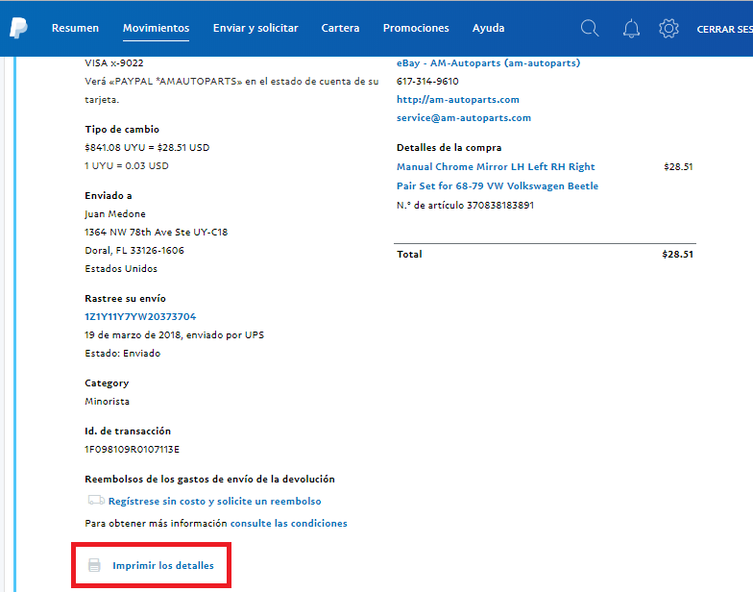Click 19 de marzo de 2018, enviado por UPS
Screen dimensions: 753x592
pos(175,334)
